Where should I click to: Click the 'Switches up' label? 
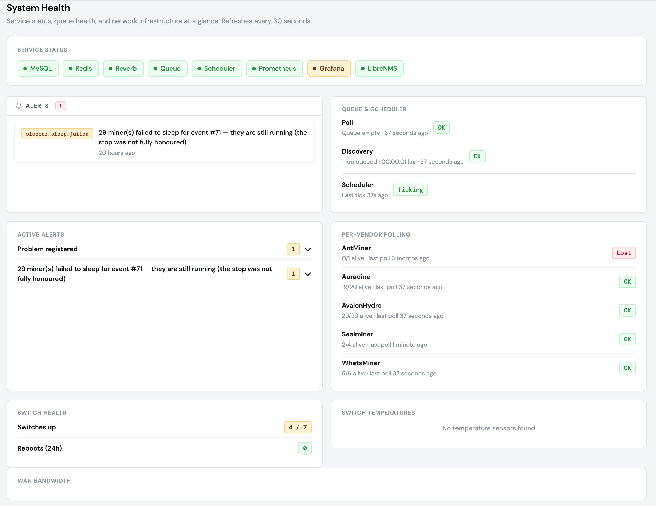(37, 427)
